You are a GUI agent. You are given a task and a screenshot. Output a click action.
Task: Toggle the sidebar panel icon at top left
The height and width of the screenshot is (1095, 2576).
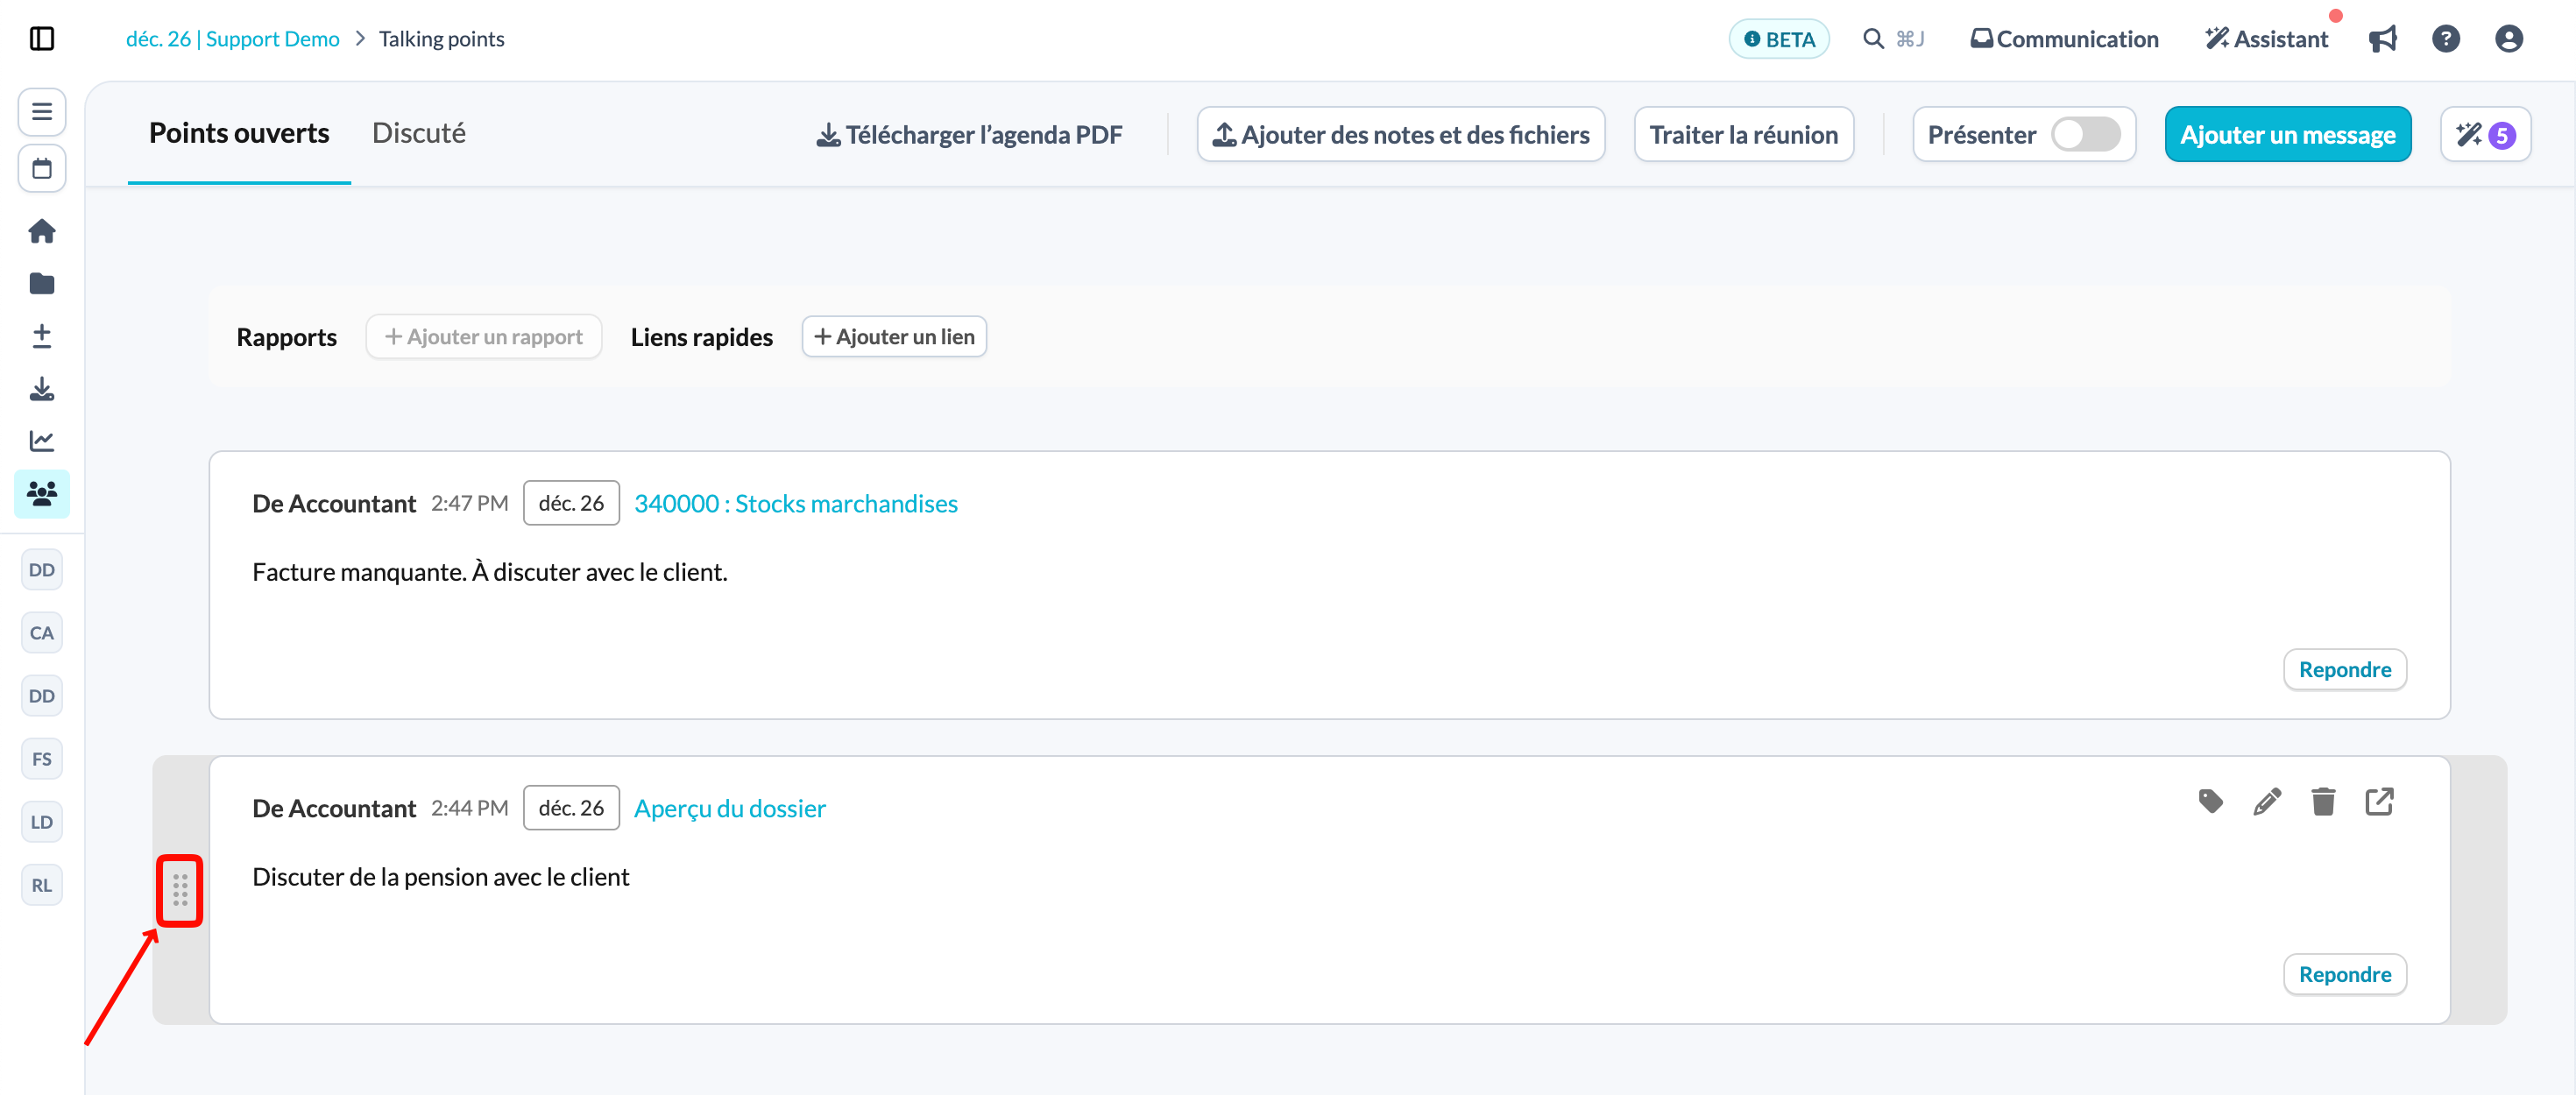(42, 39)
